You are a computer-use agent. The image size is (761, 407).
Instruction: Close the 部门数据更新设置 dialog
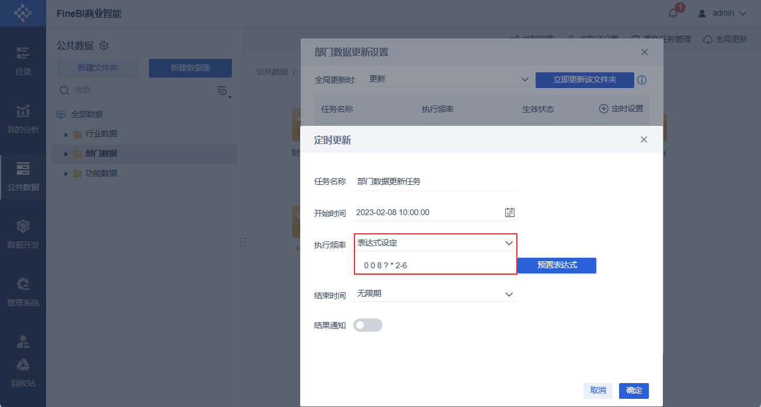point(644,52)
